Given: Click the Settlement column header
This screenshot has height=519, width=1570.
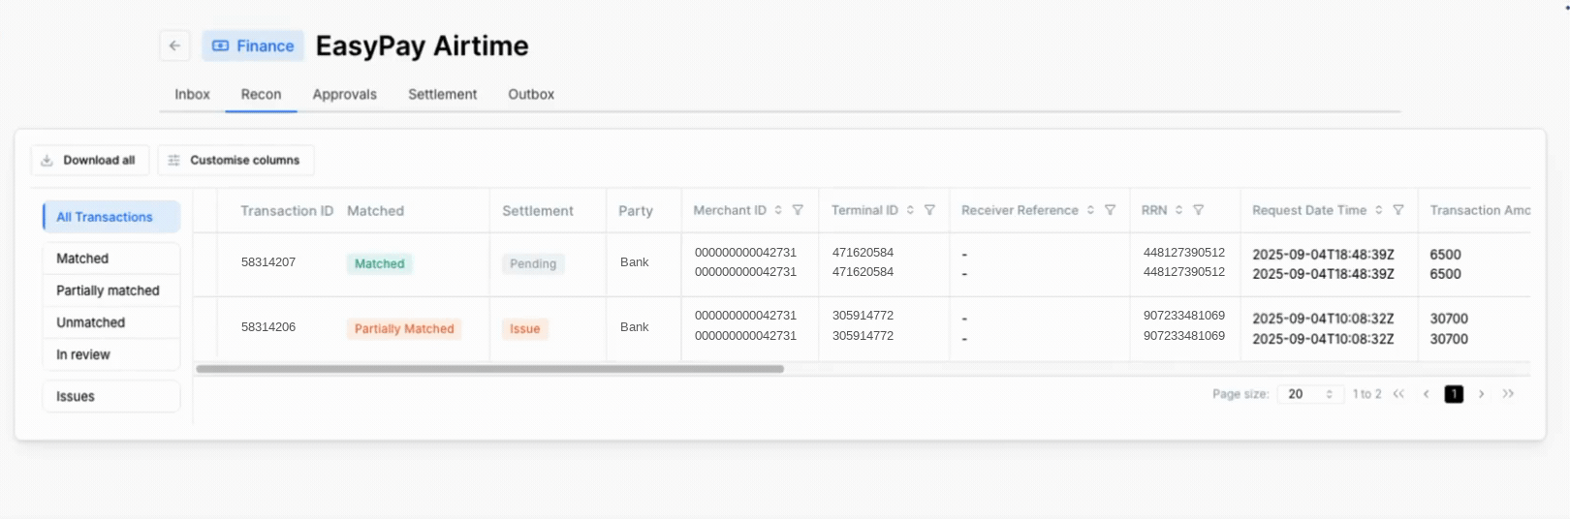Looking at the screenshot, I should [538, 211].
